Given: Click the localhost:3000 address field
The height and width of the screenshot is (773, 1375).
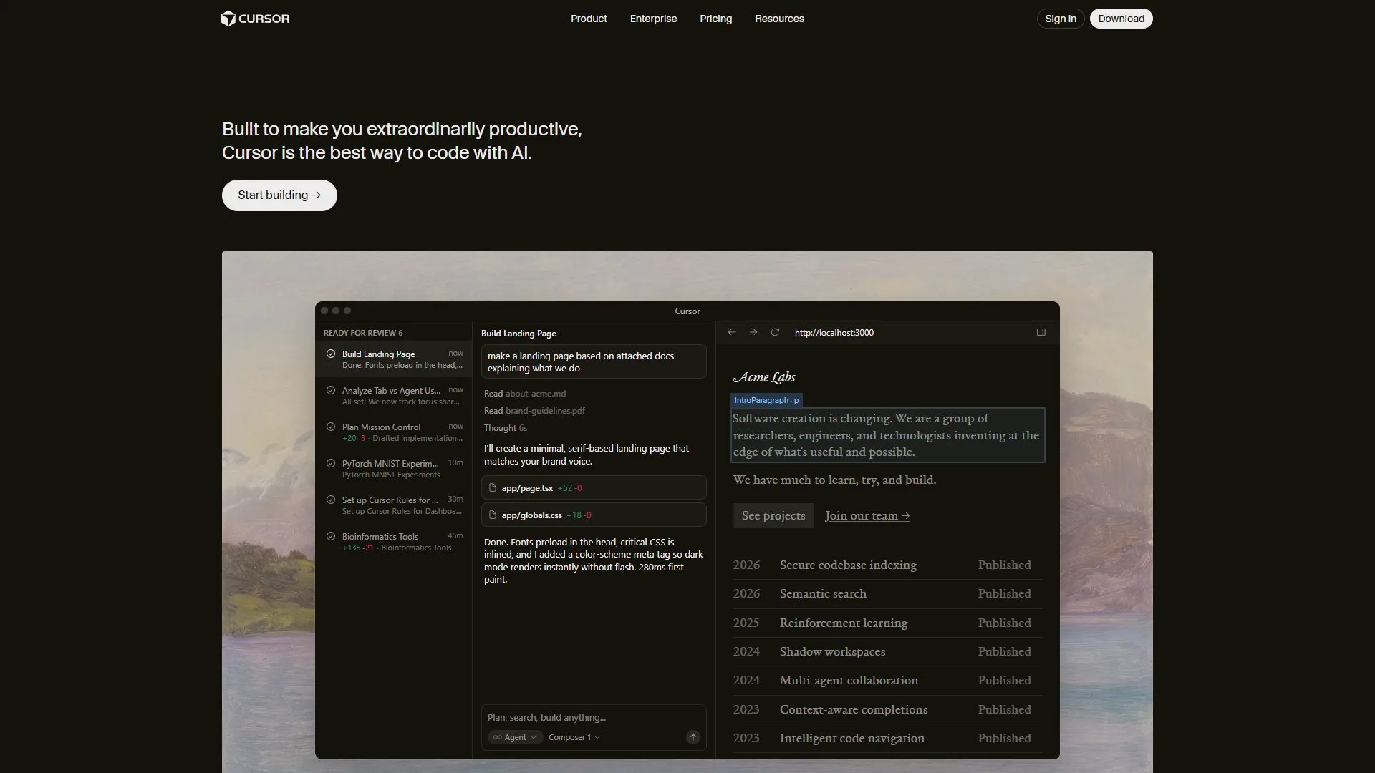Looking at the screenshot, I should coord(834,333).
